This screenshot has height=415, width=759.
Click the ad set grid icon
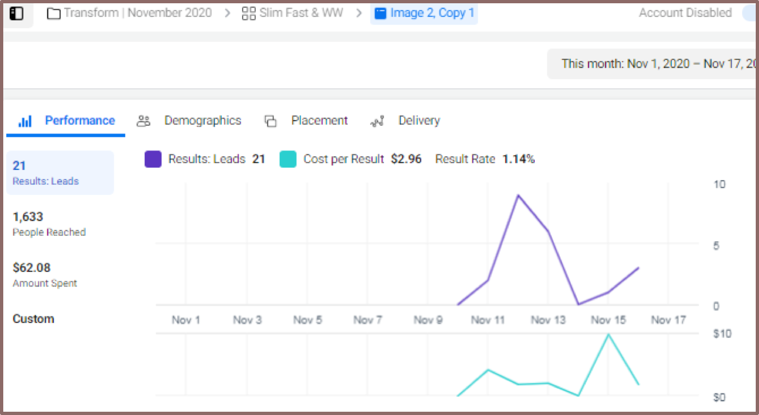tap(249, 14)
